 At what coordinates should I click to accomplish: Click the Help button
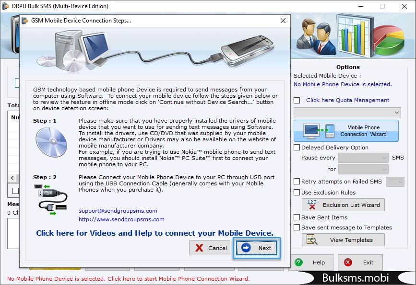tap(312, 262)
